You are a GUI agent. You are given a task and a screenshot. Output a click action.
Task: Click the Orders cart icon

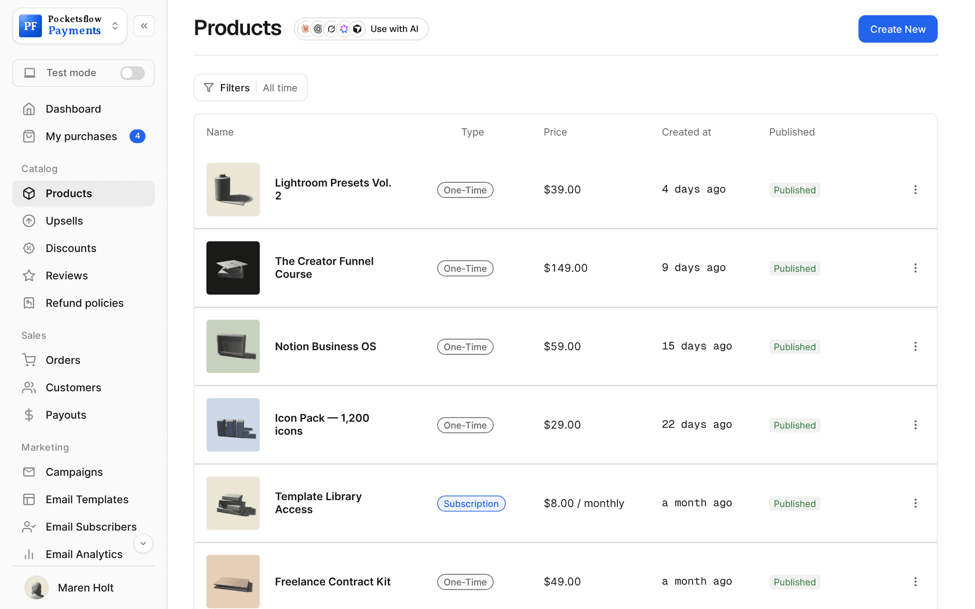tap(29, 360)
